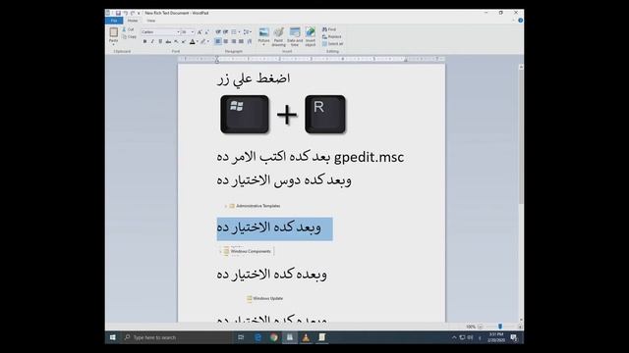
Task: Show hidden system tray icons
Action: coord(454,337)
